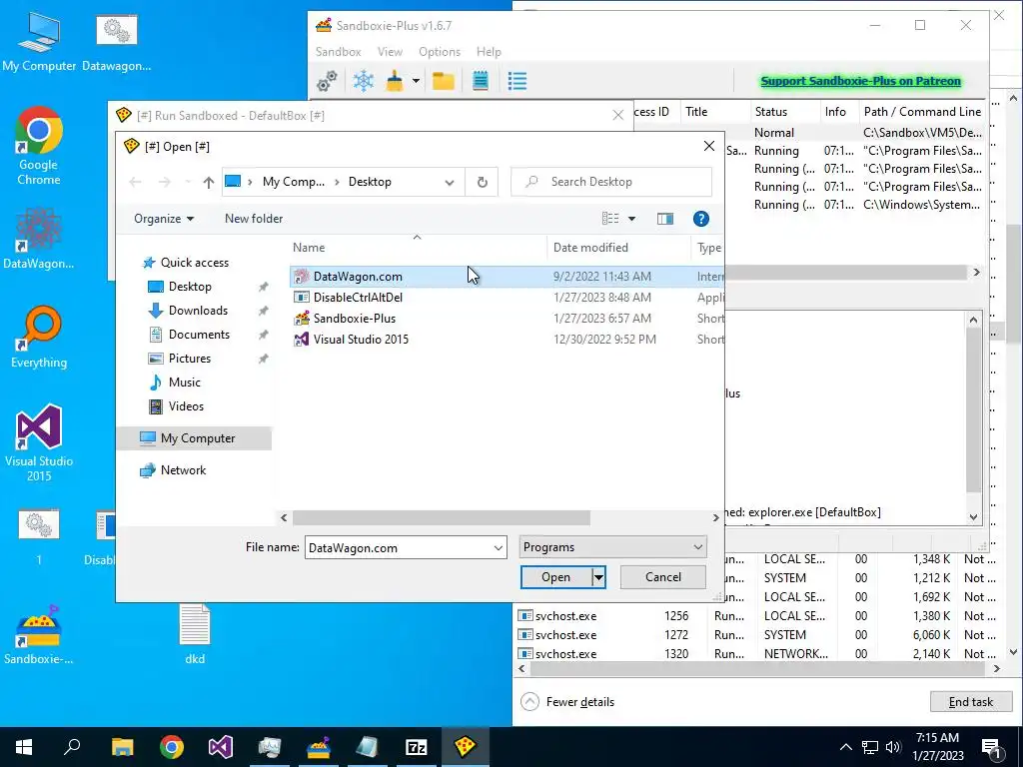Select Network in navigation pane
Image resolution: width=1023 pixels, height=767 pixels.
(184, 470)
